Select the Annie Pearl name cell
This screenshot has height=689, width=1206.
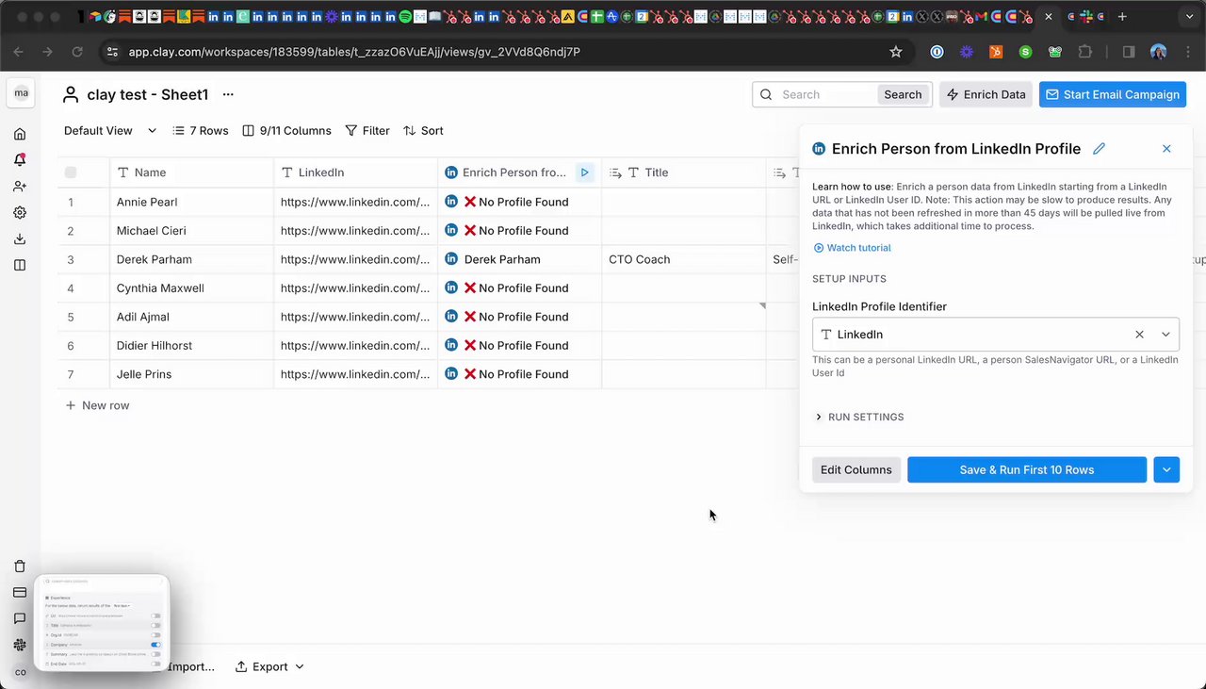191,202
